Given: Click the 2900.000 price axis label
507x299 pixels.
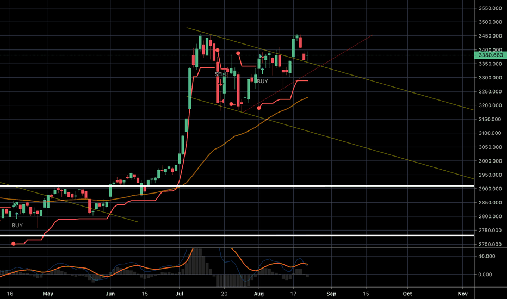Looking at the screenshot, I should 490,189.
